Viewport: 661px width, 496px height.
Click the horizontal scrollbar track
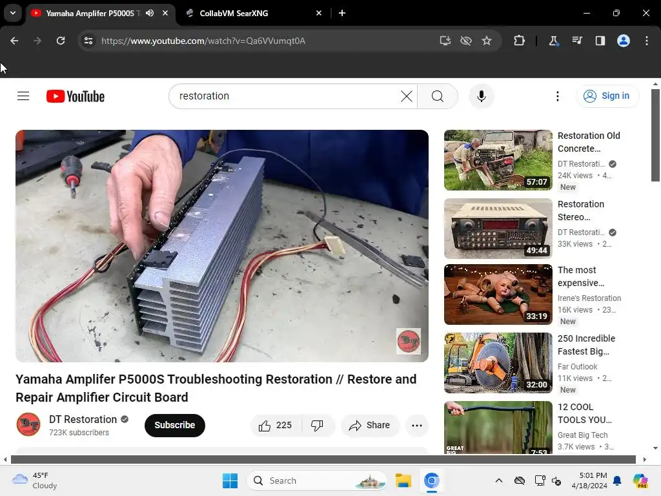[323, 459]
